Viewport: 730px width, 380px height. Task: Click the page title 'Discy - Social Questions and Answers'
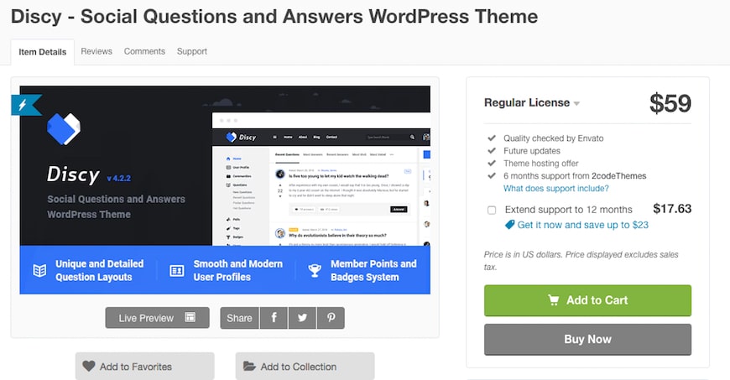tap(274, 17)
